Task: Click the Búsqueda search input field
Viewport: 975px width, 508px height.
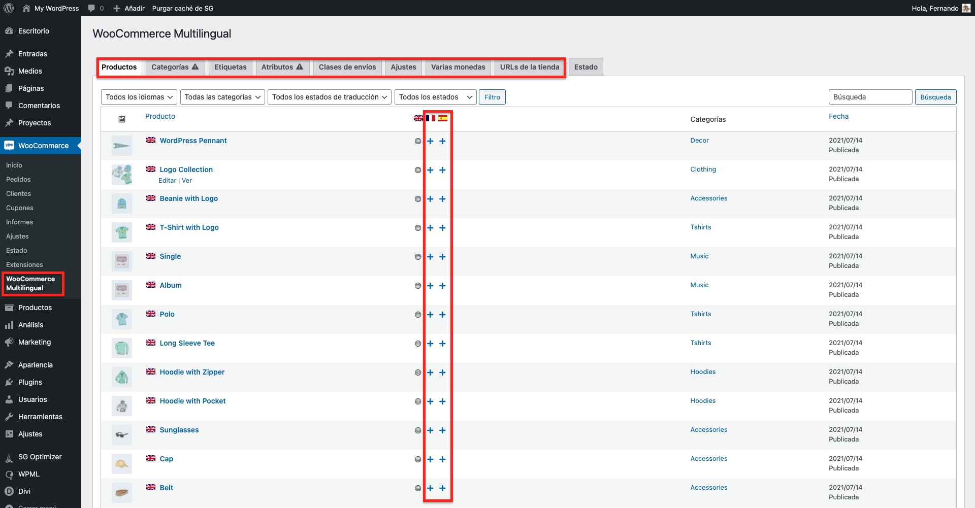Action: click(x=870, y=97)
